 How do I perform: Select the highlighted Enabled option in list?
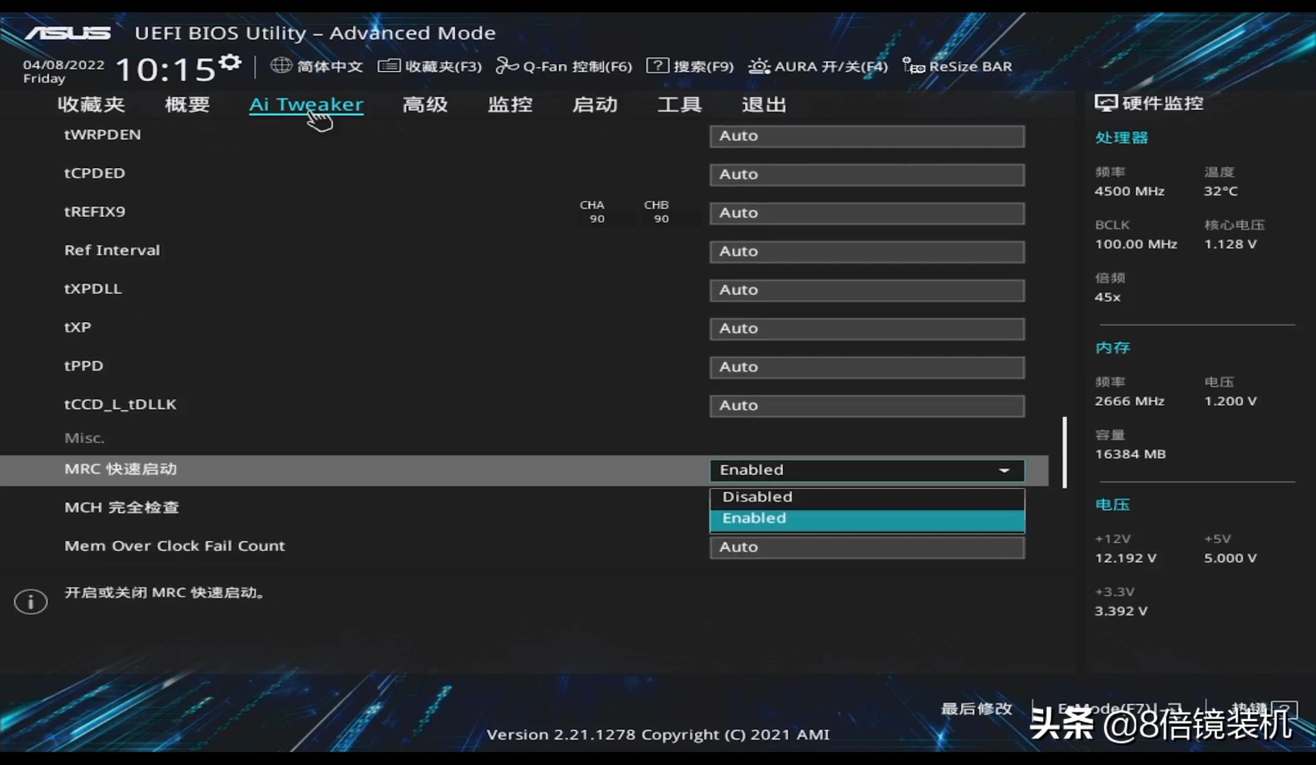867,519
